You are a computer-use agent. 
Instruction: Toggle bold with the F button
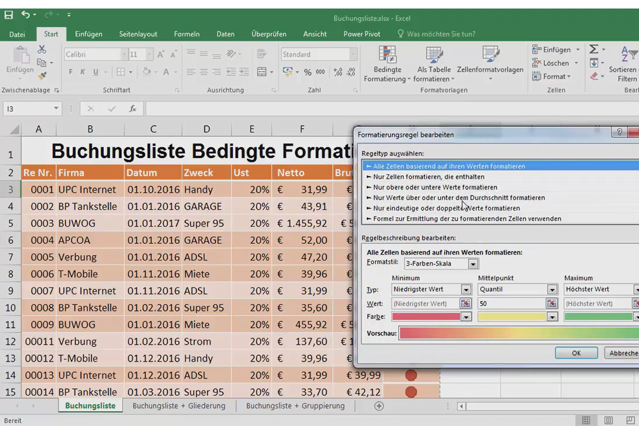click(71, 72)
